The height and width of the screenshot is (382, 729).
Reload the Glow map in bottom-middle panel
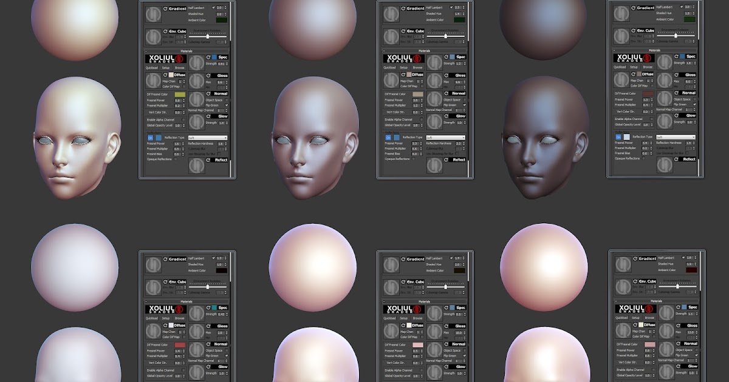[x=446, y=367]
